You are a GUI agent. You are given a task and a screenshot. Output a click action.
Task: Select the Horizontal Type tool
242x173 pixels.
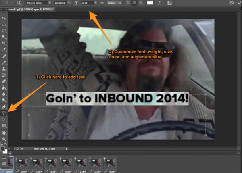pyautogui.click(x=4, y=113)
